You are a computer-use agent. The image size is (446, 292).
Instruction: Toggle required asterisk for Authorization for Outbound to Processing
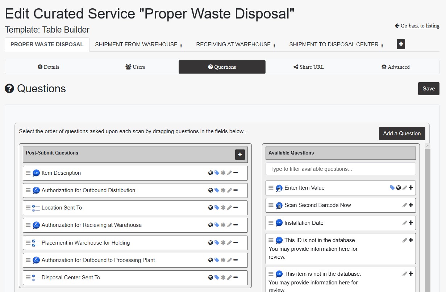click(223, 260)
